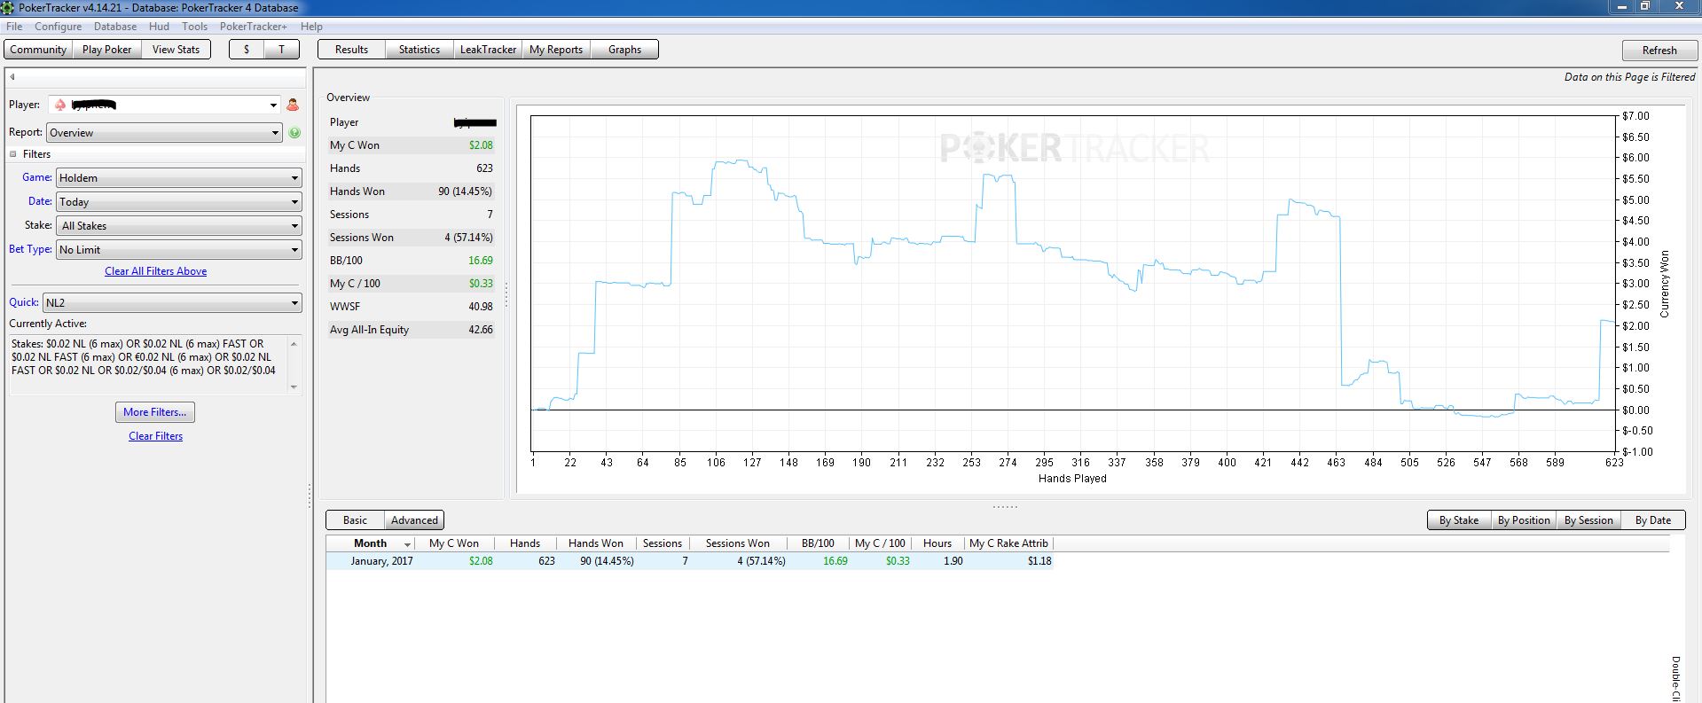The image size is (1702, 703).
Task: Click the blue Game filter label
Action: (x=36, y=177)
